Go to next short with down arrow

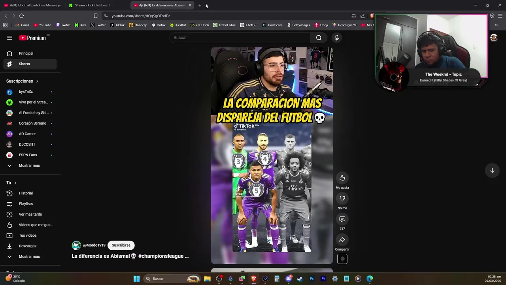click(x=492, y=171)
